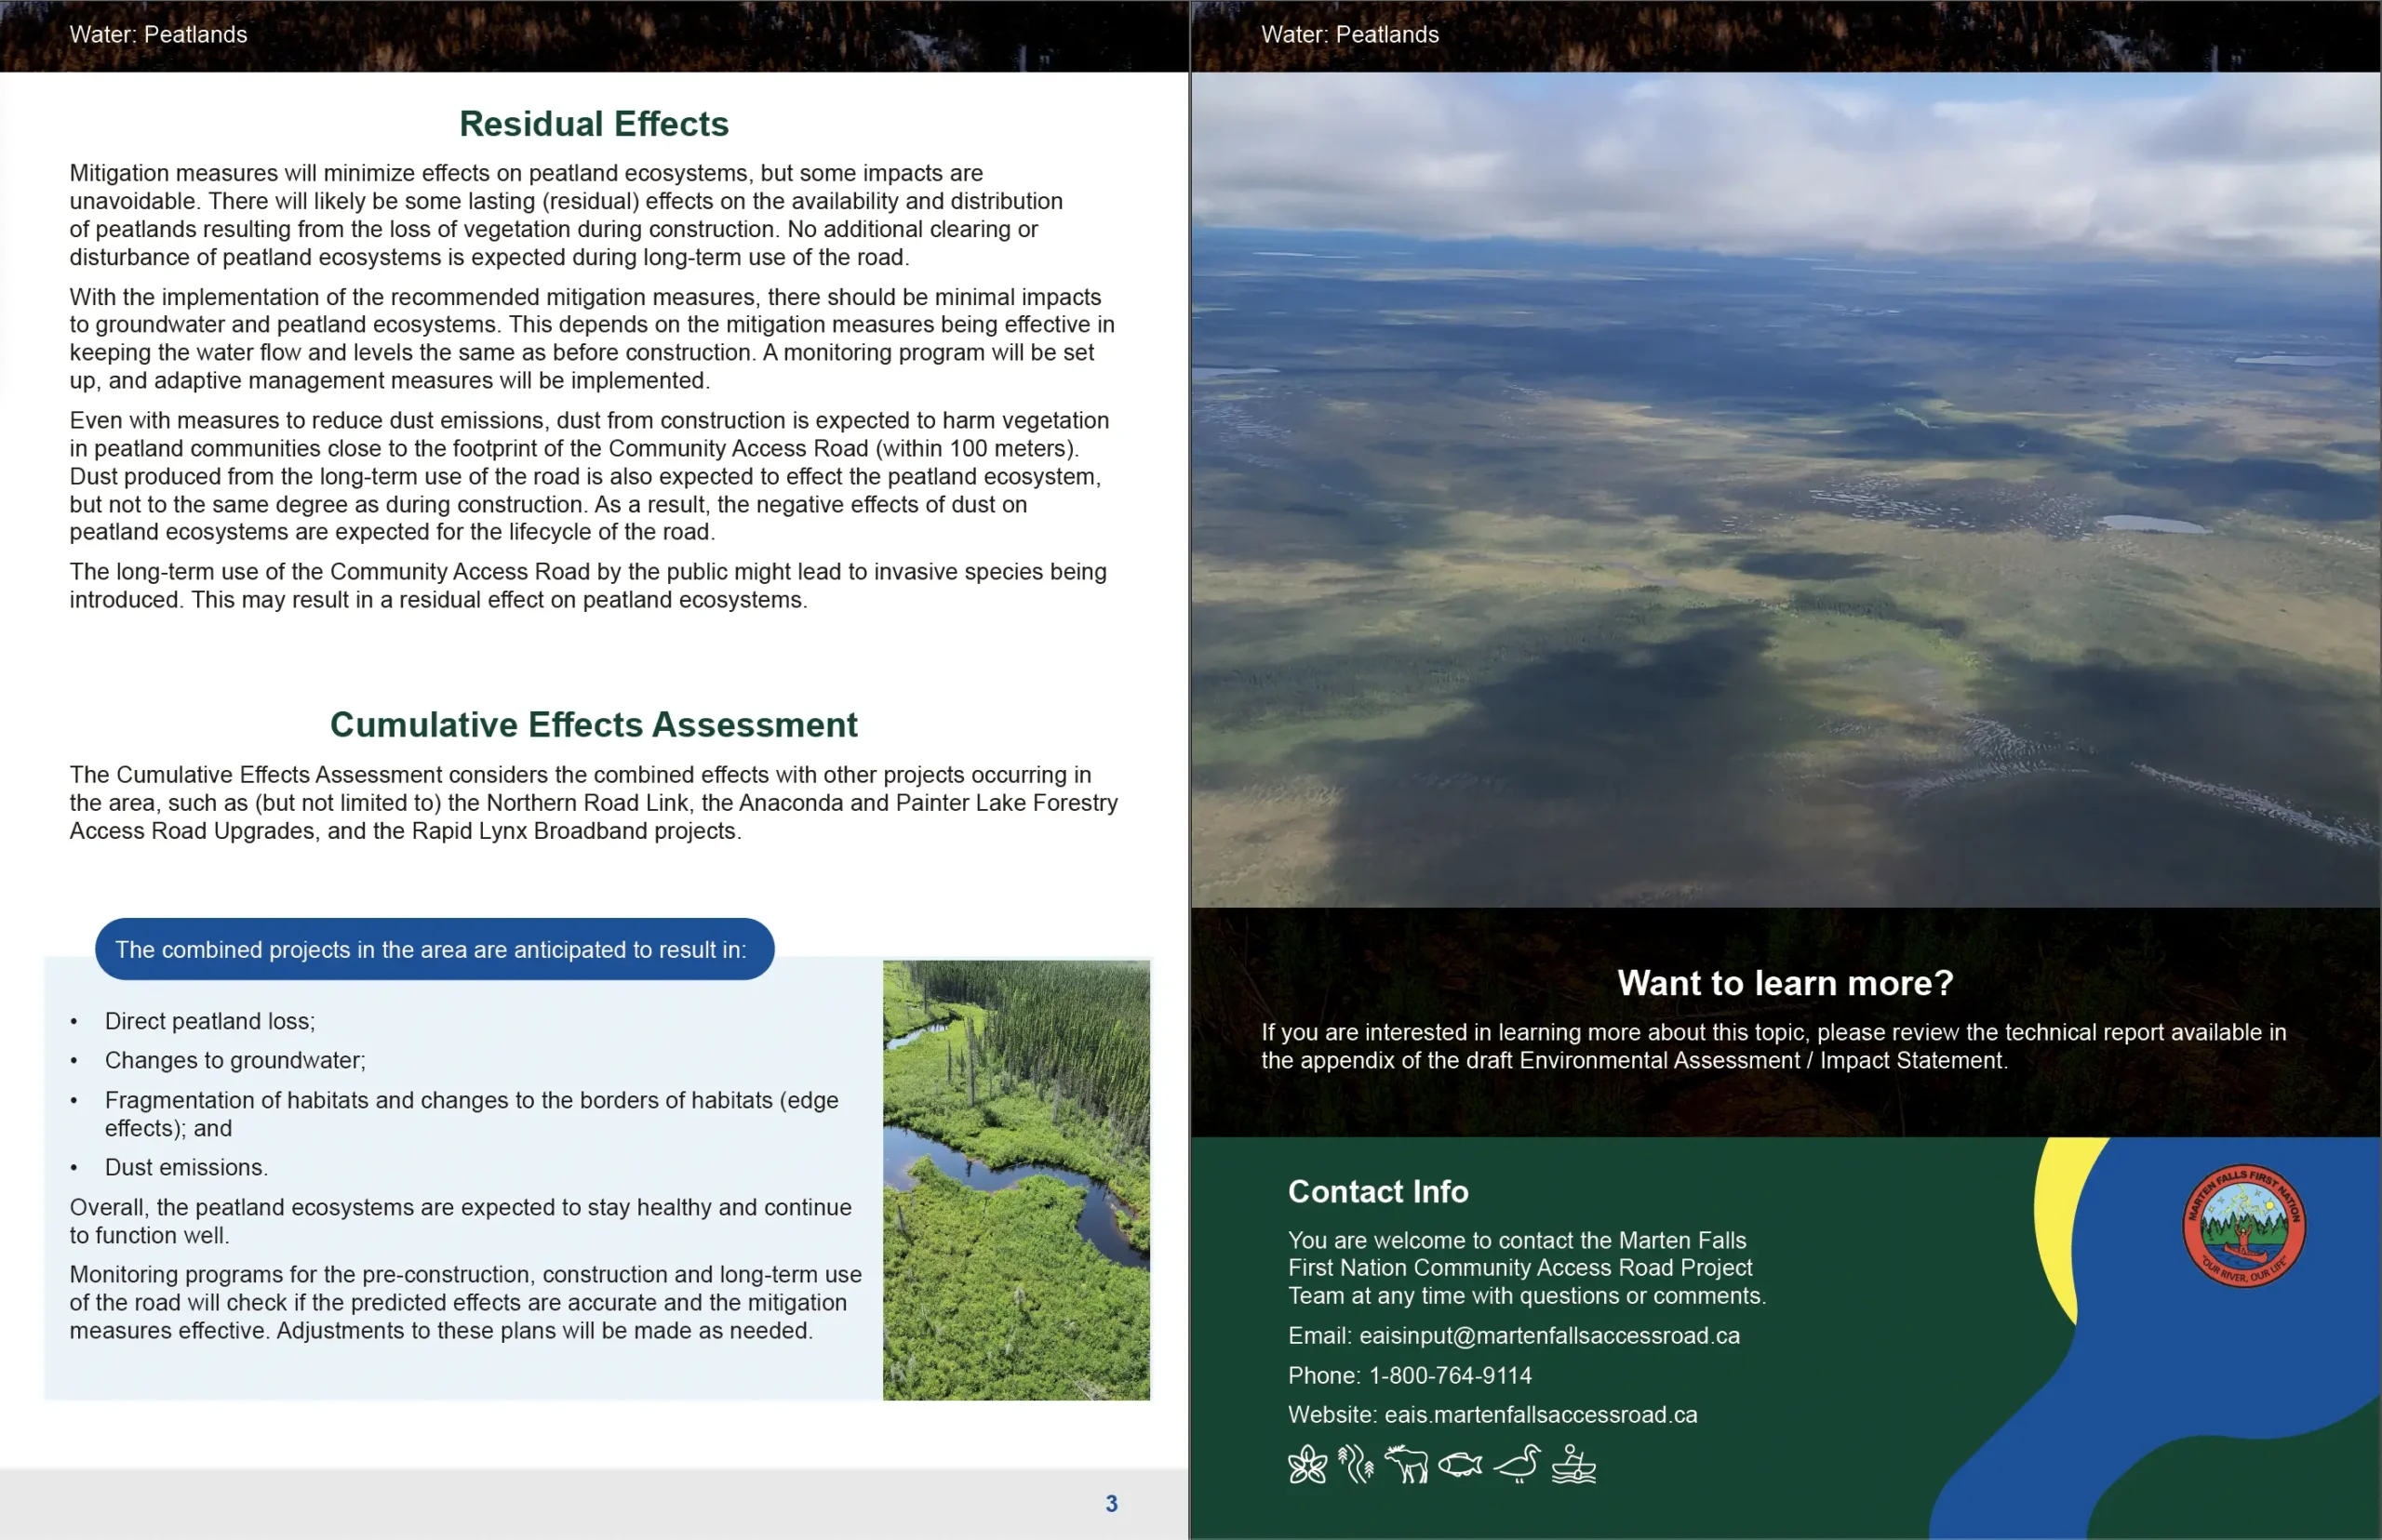
Task: Click the phone number 1-800-764-9114
Action: tap(1450, 1376)
